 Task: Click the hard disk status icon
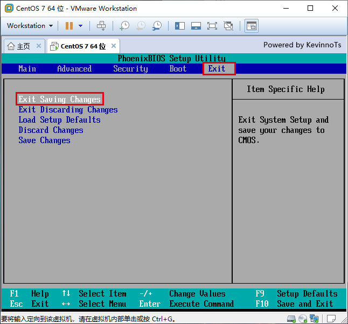291,319
